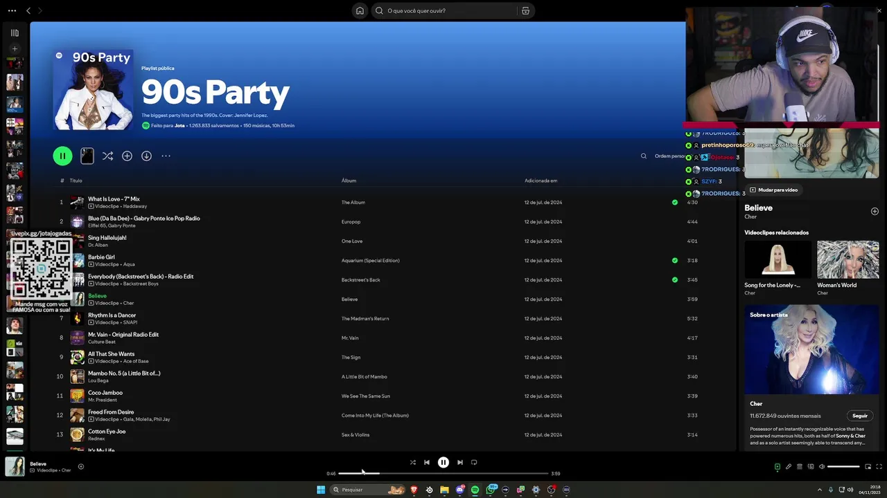The width and height of the screenshot is (887, 498).
Task: Sort by 'Álbum' column header
Action: (x=349, y=181)
